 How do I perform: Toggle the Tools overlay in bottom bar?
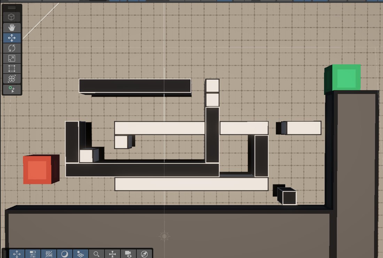tap(17, 254)
